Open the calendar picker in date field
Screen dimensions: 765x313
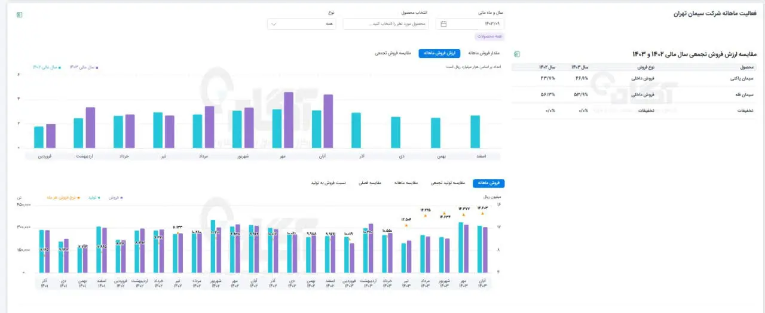(443, 24)
